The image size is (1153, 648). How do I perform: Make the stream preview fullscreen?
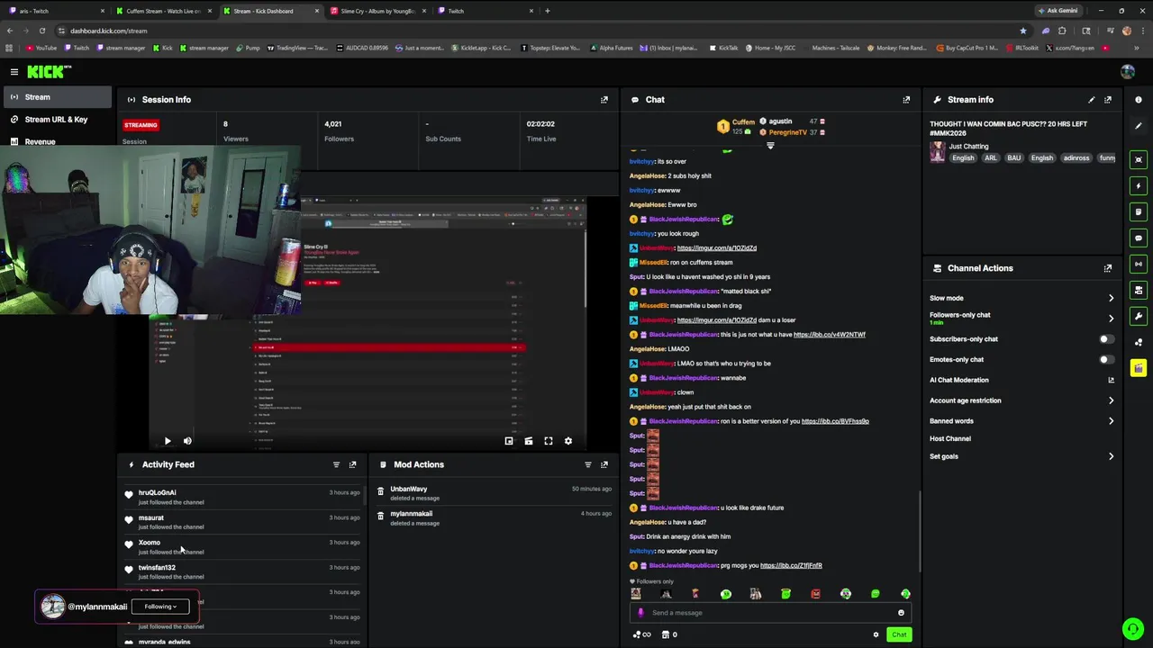pos(549,441)
